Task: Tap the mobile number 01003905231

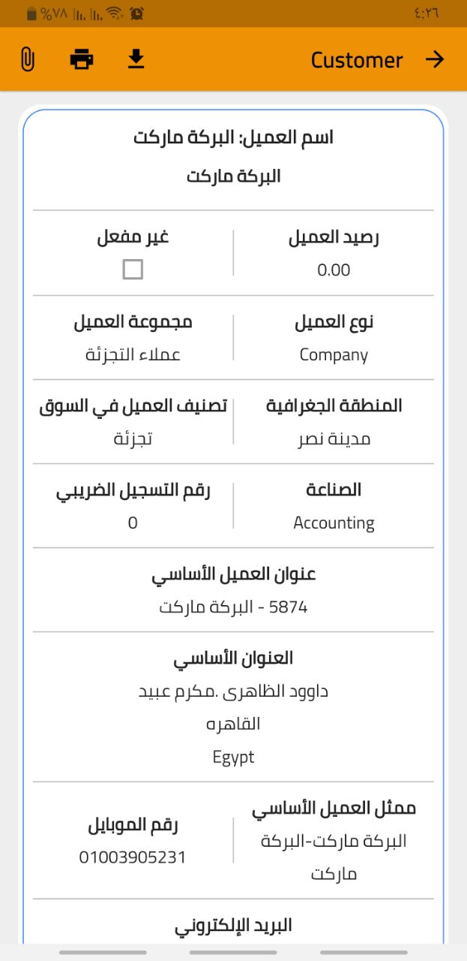Action: point(133,857)
